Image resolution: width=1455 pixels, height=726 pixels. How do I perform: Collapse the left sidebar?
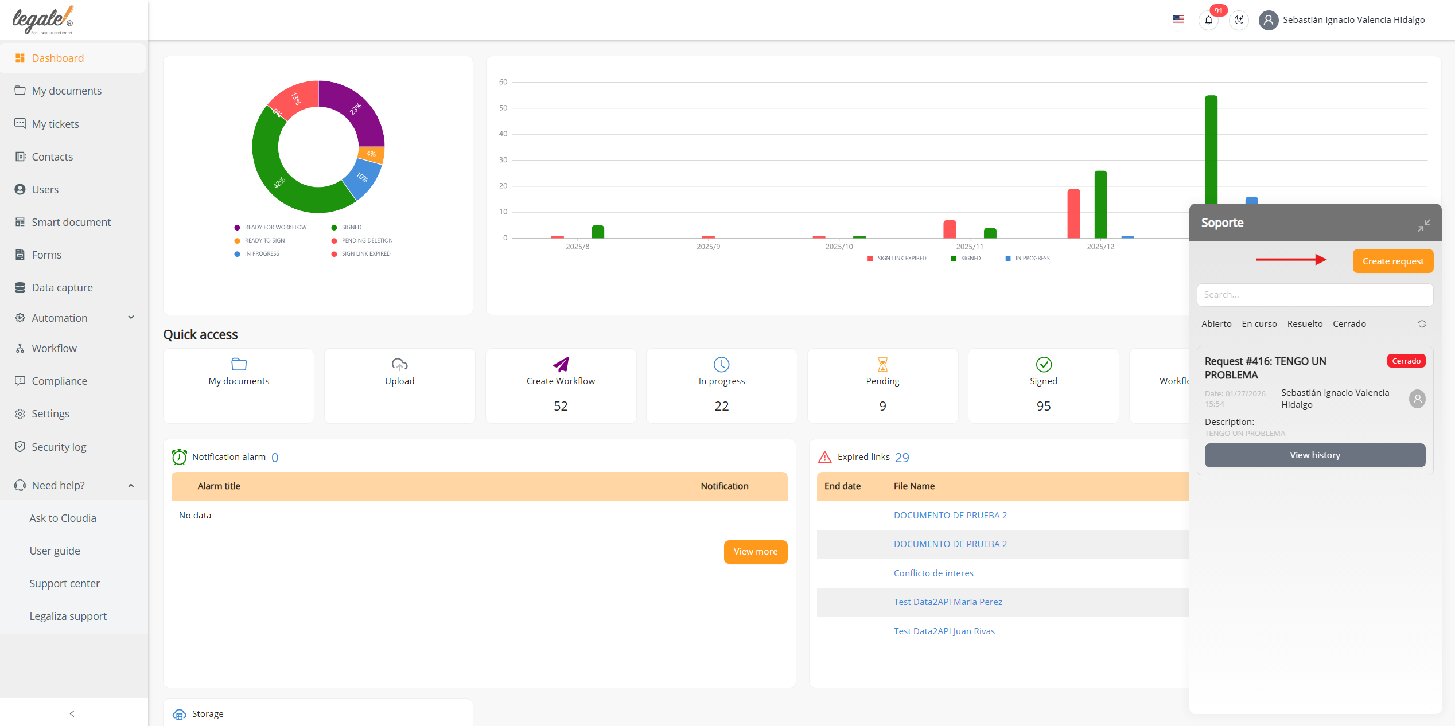point(72,713)
